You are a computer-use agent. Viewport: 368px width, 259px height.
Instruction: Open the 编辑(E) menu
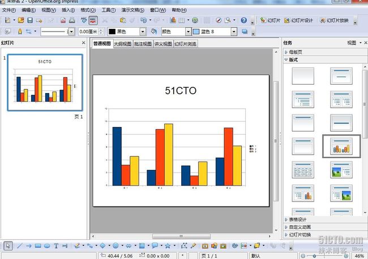tap(28, 10)
